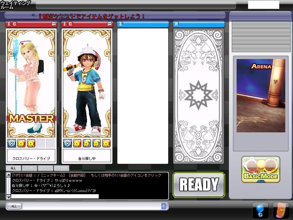Click the last smiley item icon under the second player

[106, 143]
